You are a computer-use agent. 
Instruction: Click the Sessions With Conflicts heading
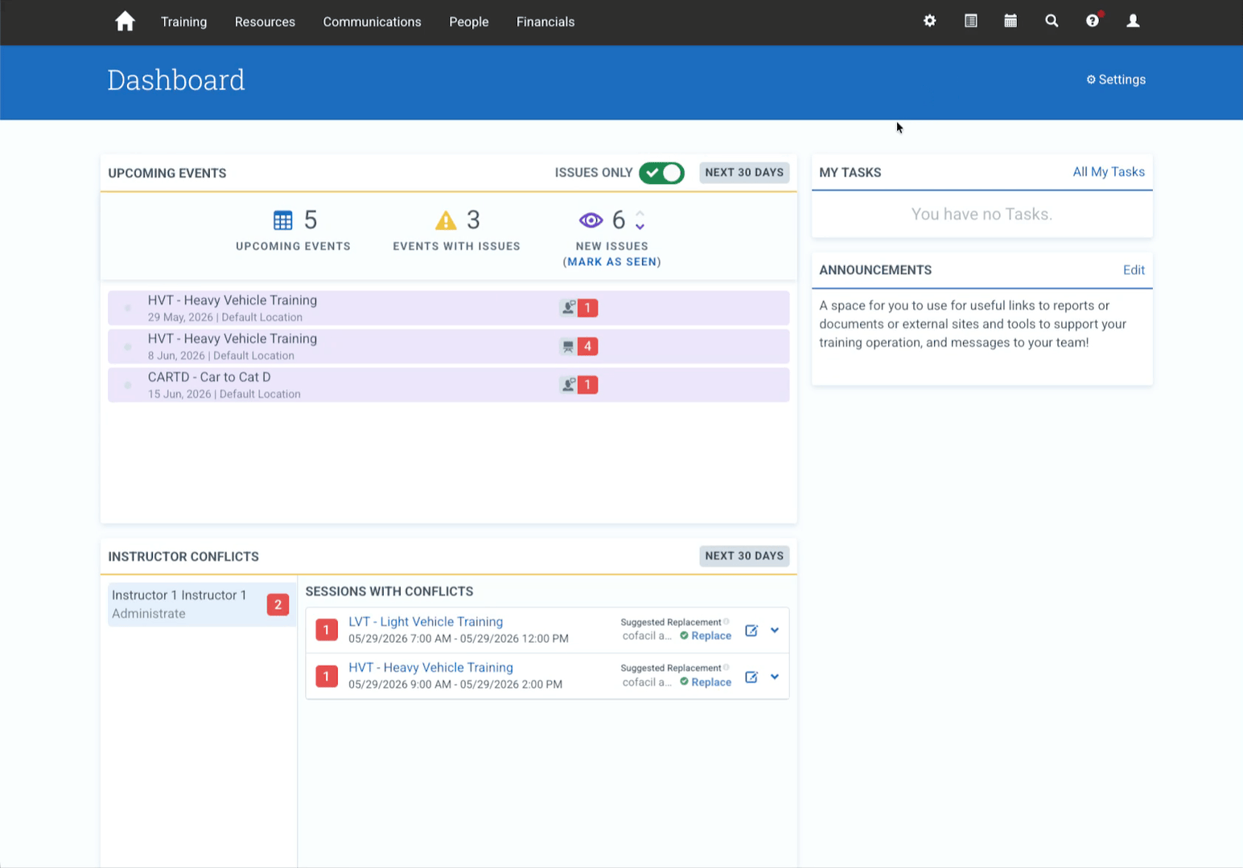[389, 592]
